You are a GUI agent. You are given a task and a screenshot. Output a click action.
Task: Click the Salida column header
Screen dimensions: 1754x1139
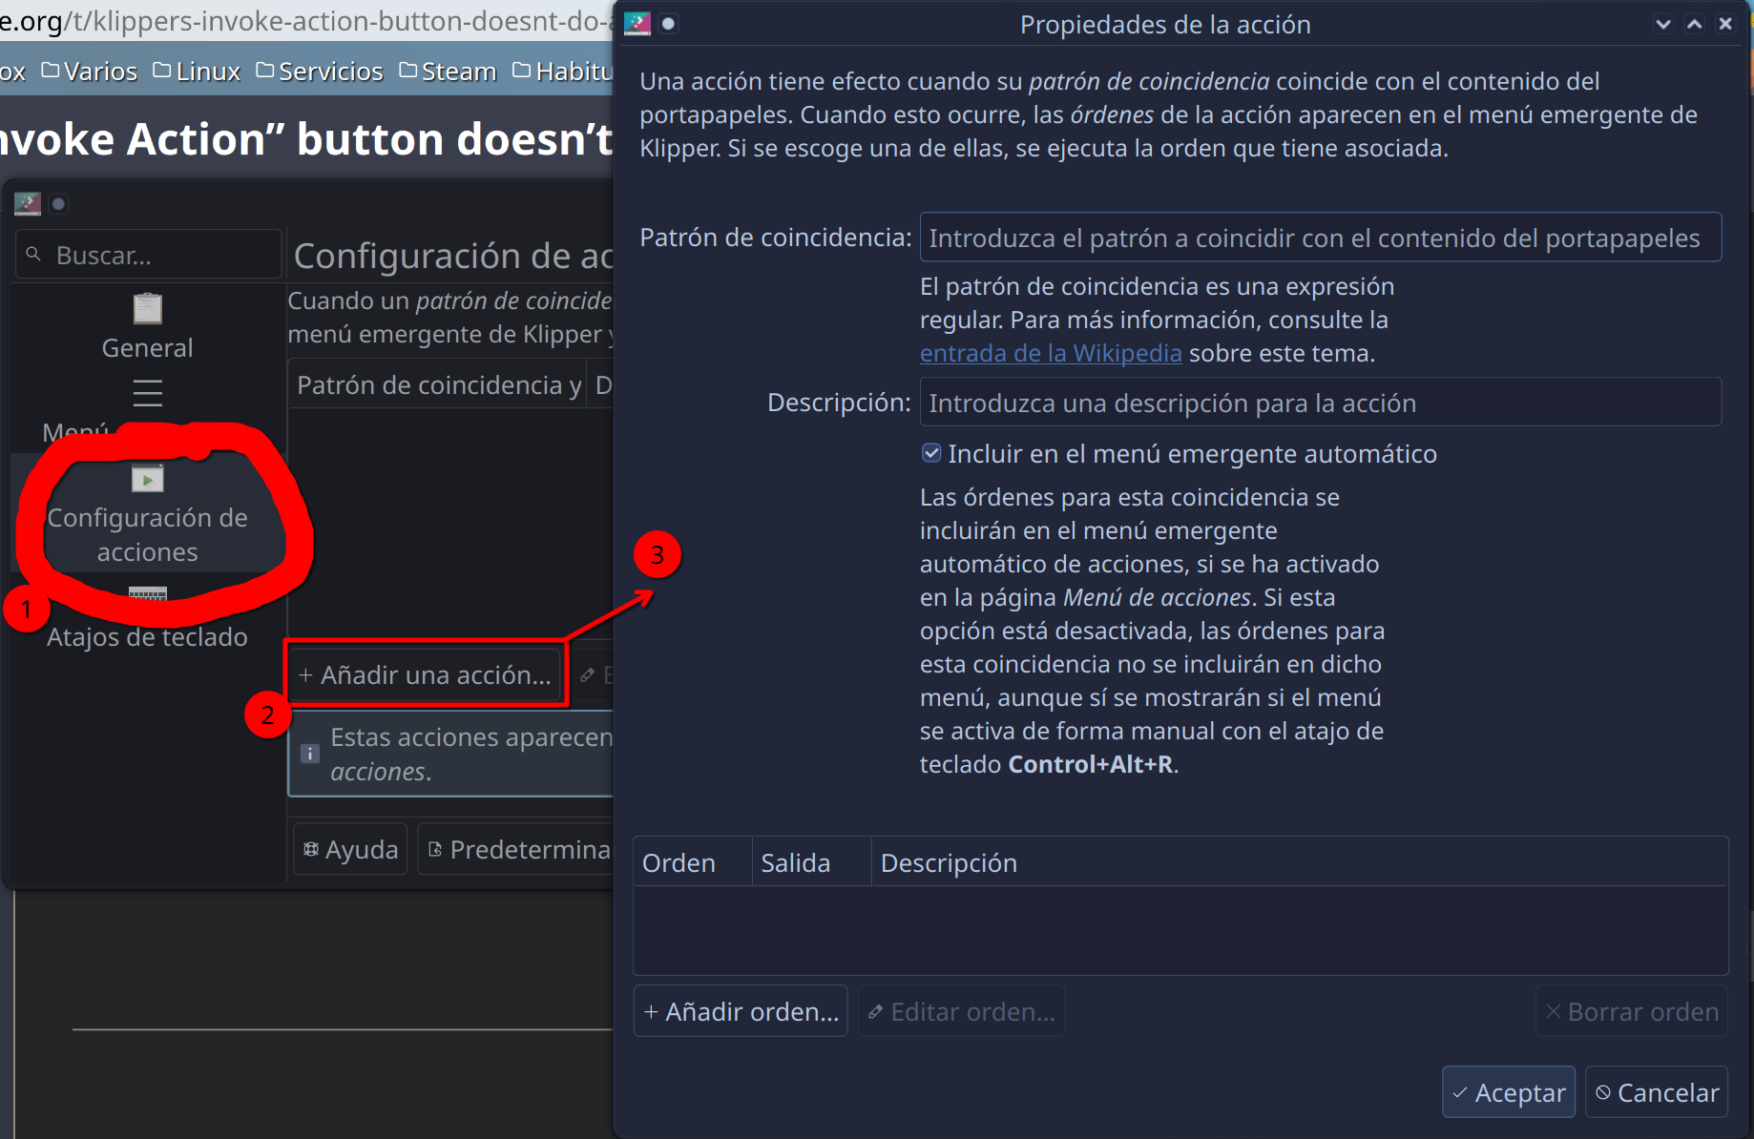pos(795,862)
